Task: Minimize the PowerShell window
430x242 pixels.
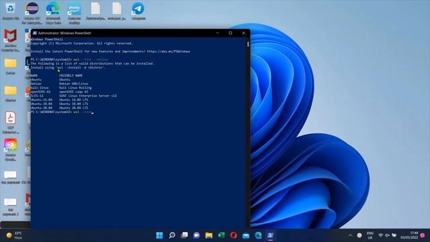Action: click(218, 33)
